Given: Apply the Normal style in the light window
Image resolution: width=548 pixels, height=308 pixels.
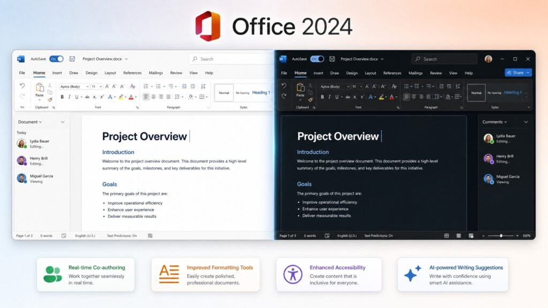Looking at the screenshot, I should tap(224, 93).
